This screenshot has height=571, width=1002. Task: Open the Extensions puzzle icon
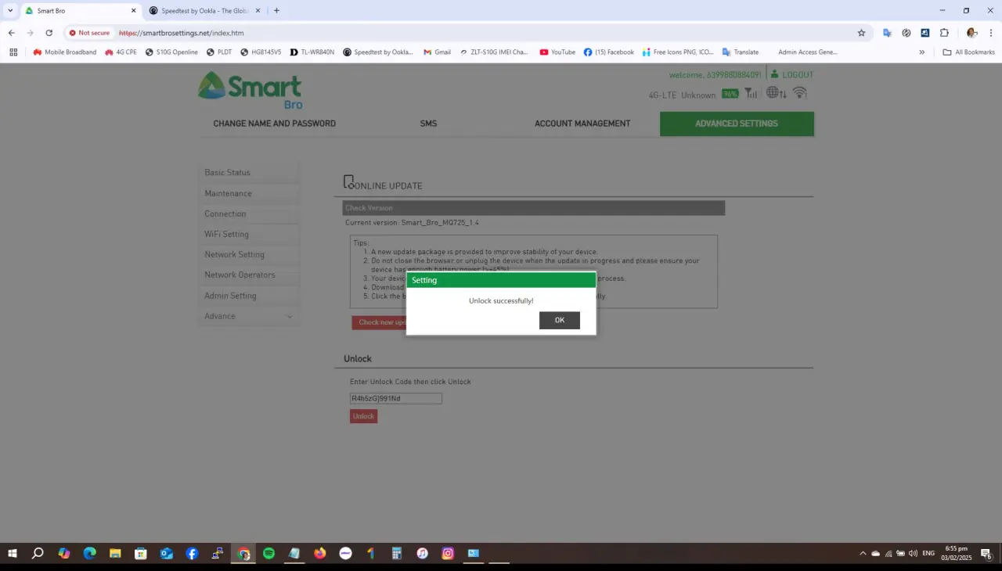pyautogui.click(x=944, y=33)
